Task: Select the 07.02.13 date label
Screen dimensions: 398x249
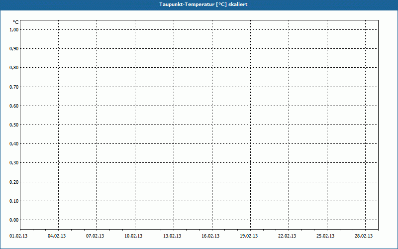Action: [x=95, y=236]
